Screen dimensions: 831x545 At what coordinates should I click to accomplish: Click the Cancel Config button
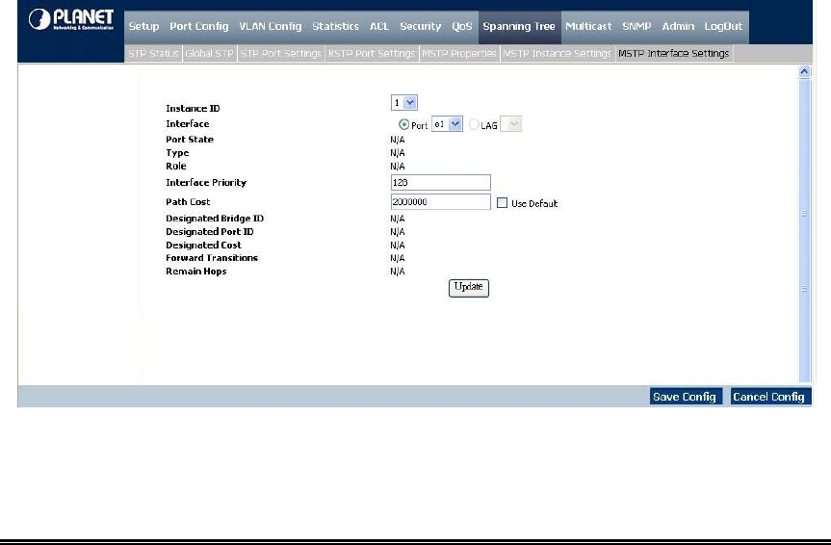coord(768,397)
